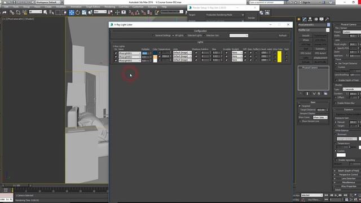The width and height of the screenshot is (361, 203).
Task: Switch to the Create command panel tab
Action: tap(299, 19)
